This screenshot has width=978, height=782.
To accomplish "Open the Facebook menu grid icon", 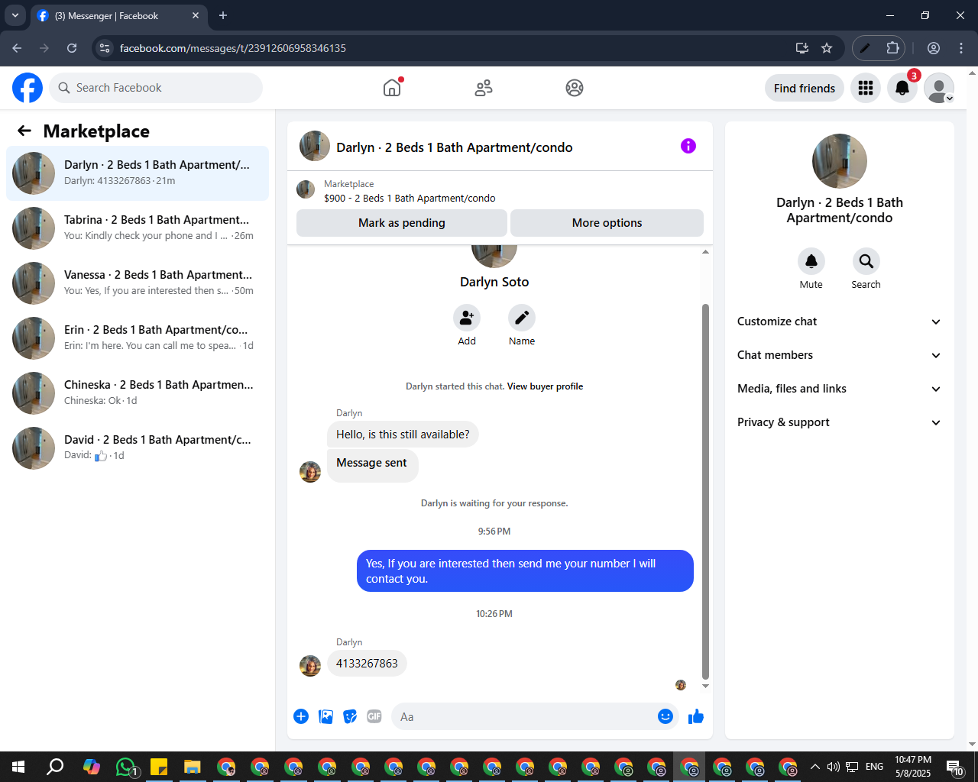I will pyautogui.click(x=866, y=88).
